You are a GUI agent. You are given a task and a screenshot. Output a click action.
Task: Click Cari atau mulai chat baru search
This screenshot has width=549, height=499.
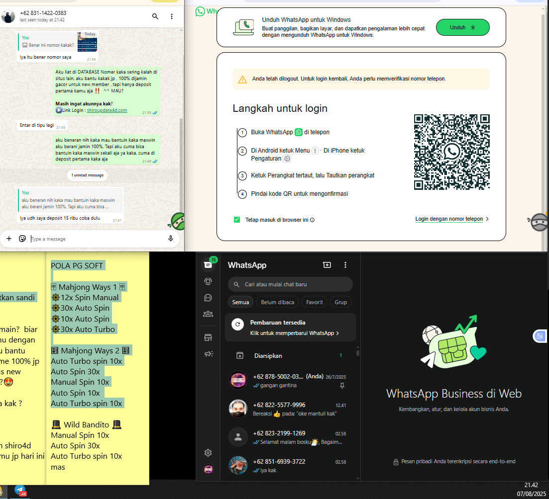pyautogui.click(x=290, y=284)
